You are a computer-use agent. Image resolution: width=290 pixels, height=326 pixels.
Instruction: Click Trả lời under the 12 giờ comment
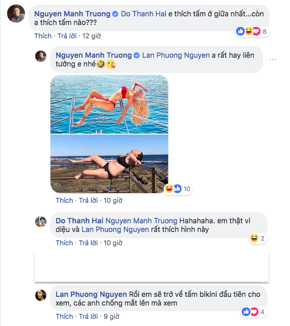click(67, 36)
